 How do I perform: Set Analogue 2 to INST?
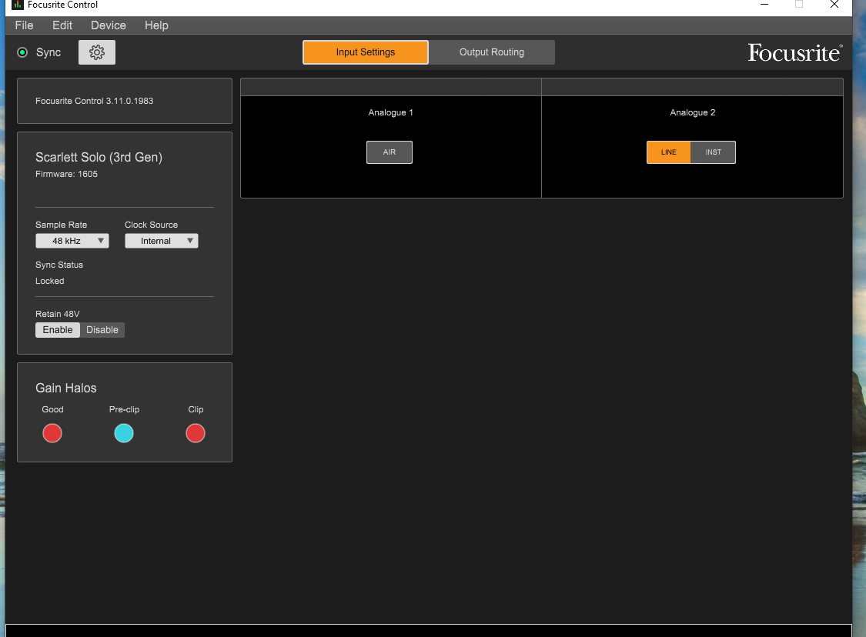point(713,152)
